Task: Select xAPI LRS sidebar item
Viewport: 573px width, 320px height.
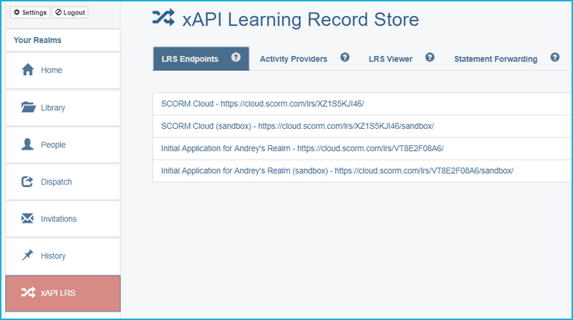Action: pos(63,294)
